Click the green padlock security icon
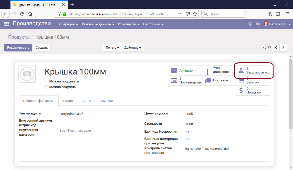Image resolution: width=293 pixels, height=170 pixels. (65, 14)
